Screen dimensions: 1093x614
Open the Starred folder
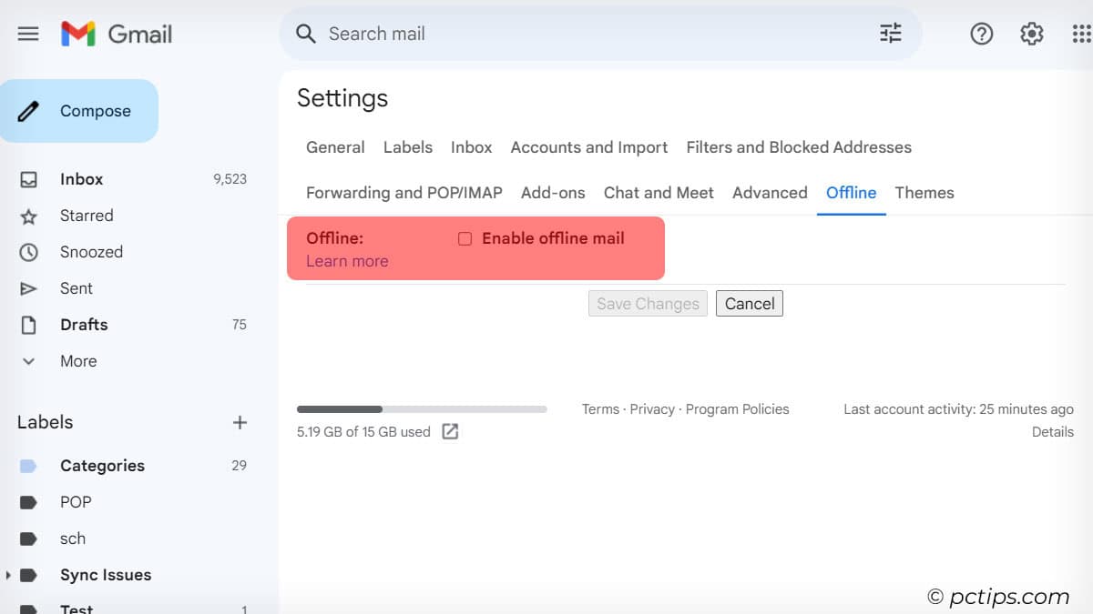(87, 216)
